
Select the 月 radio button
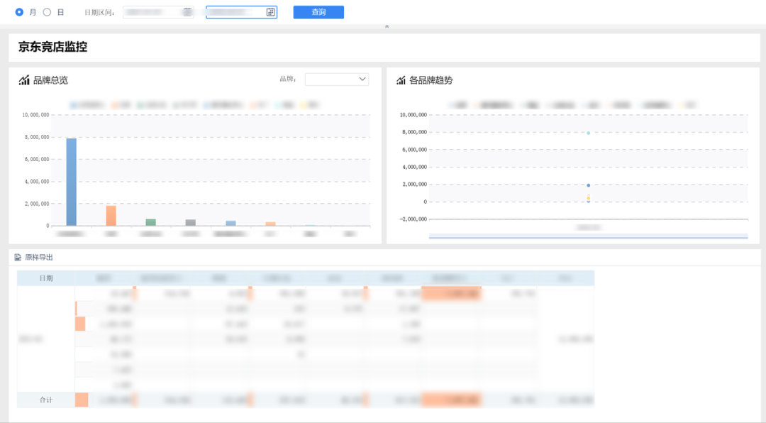tap(20, 12)
